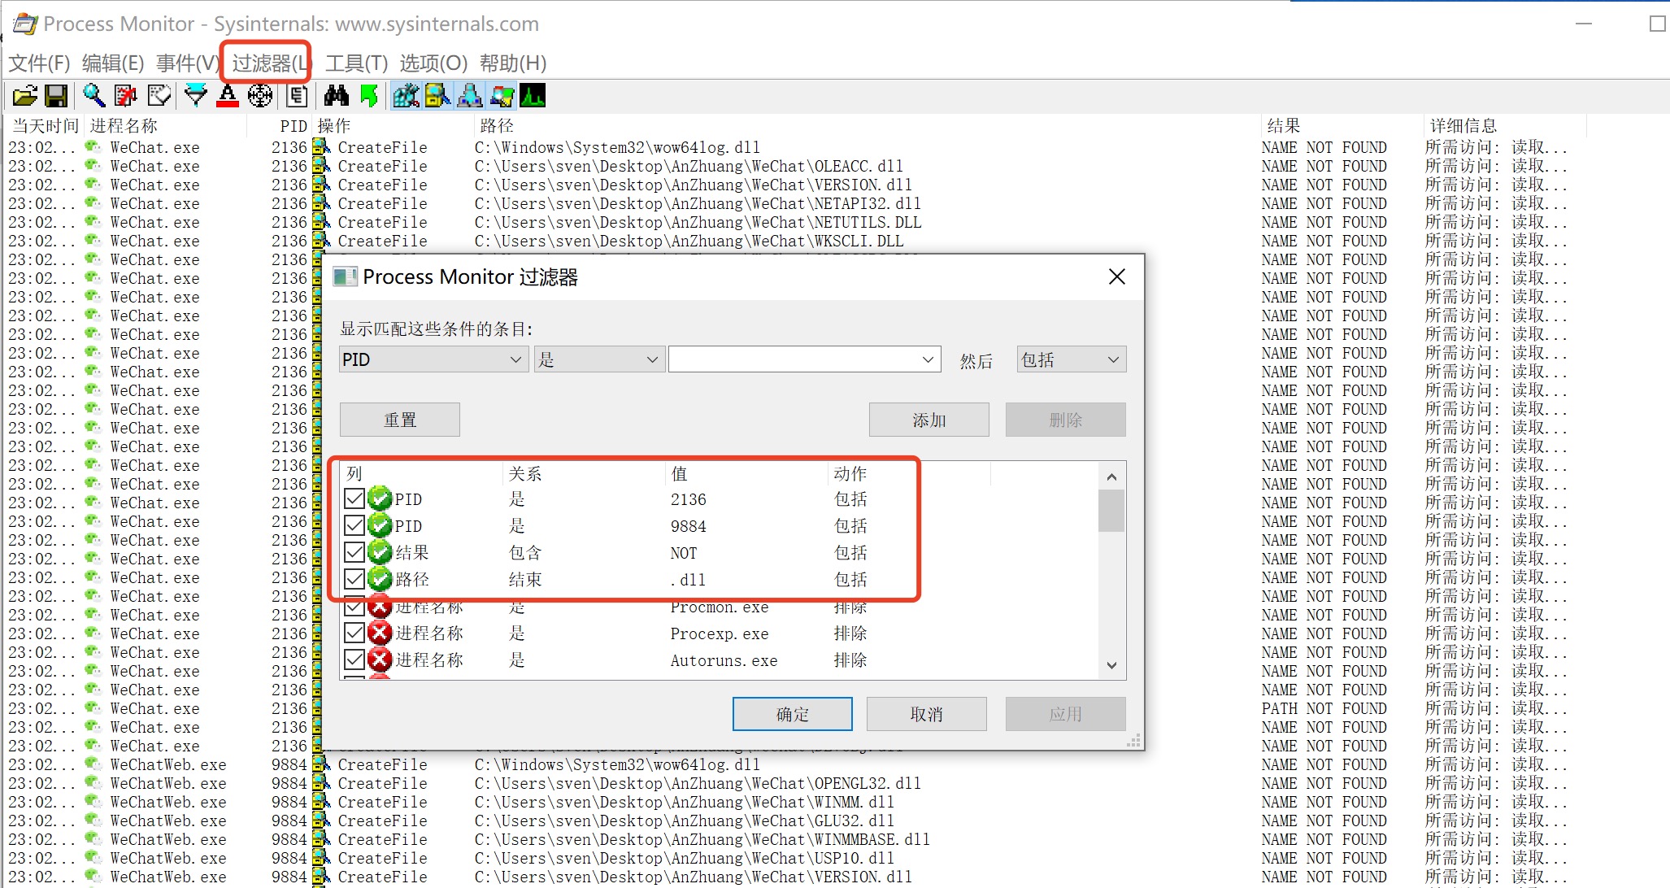Open the 事件(V) menu

(x=188, y=63)
